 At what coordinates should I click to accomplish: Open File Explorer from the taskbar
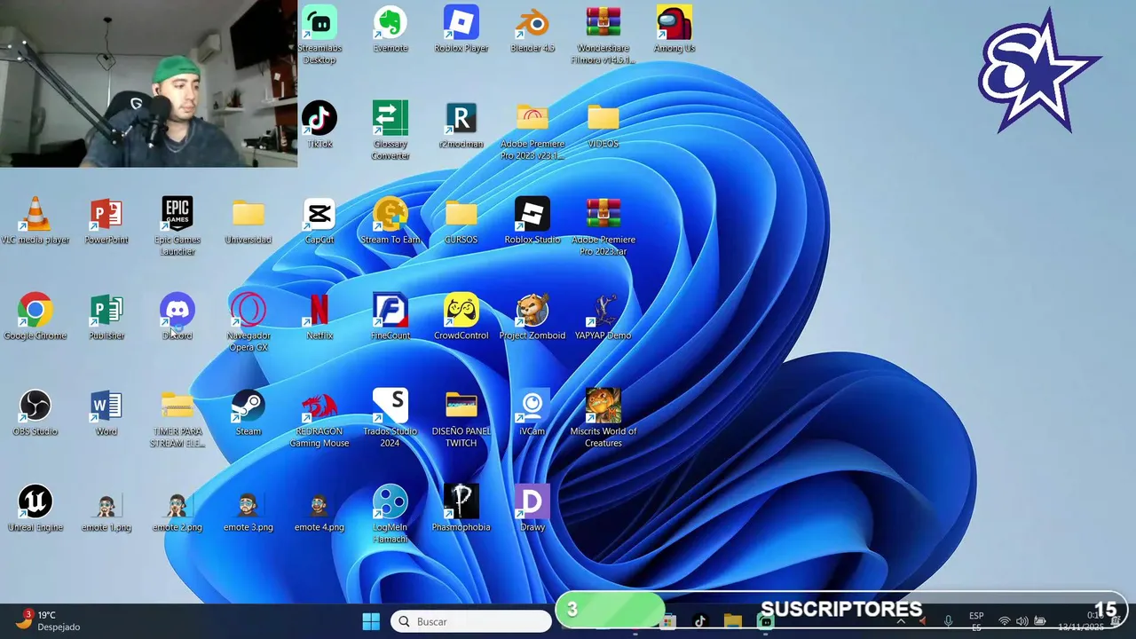coord(732,621)
